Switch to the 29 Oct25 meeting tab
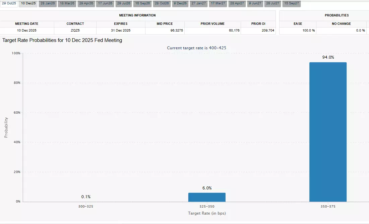The height and width of the screenshot is (224, 369). click(x=9, y=4)
